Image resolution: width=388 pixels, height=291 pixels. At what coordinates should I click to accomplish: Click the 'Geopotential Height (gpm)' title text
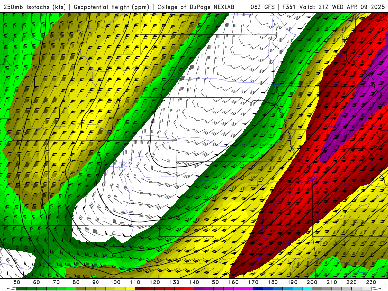[x=112, y=7]
